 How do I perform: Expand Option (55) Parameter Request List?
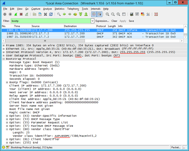pyautogui.click(x=7, y=122)
